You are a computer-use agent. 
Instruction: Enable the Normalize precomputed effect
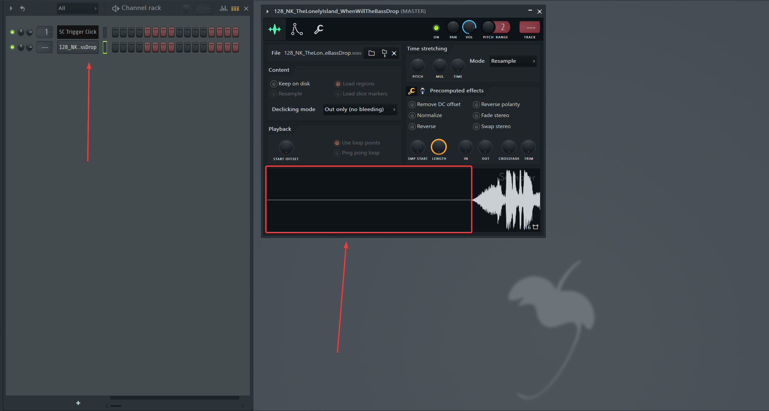[x=412, y=115]
